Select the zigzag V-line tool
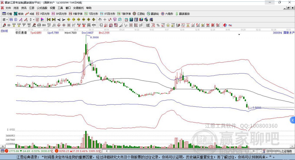Screen dimensions: 295x160 126,25
